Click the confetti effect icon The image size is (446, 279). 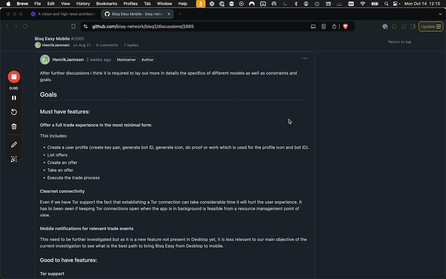click(14, 159)
